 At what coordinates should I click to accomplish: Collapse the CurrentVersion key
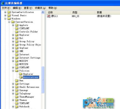tap(9, 22)
